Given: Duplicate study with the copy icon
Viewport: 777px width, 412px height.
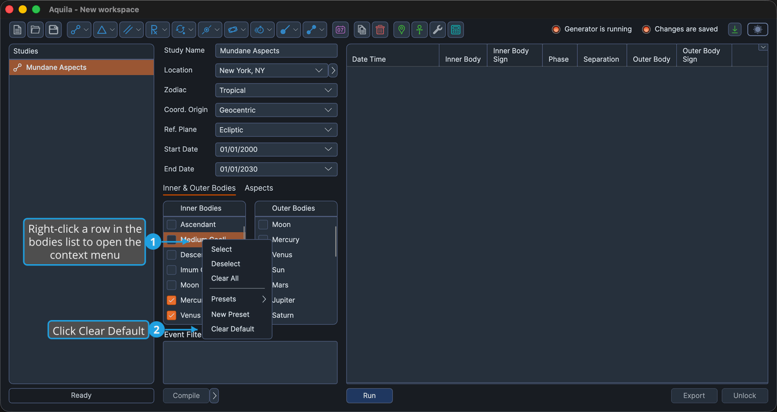Looking at the screenshot, I should 362,30.
